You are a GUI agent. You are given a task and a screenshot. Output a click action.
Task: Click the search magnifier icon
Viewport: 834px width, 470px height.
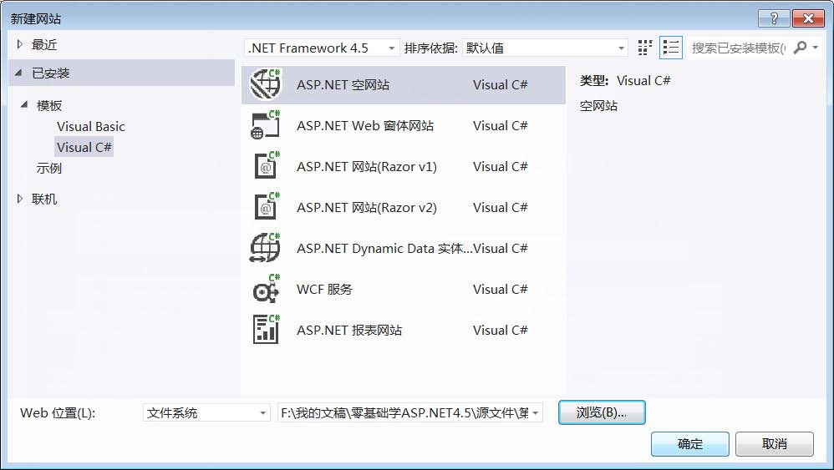800,48
